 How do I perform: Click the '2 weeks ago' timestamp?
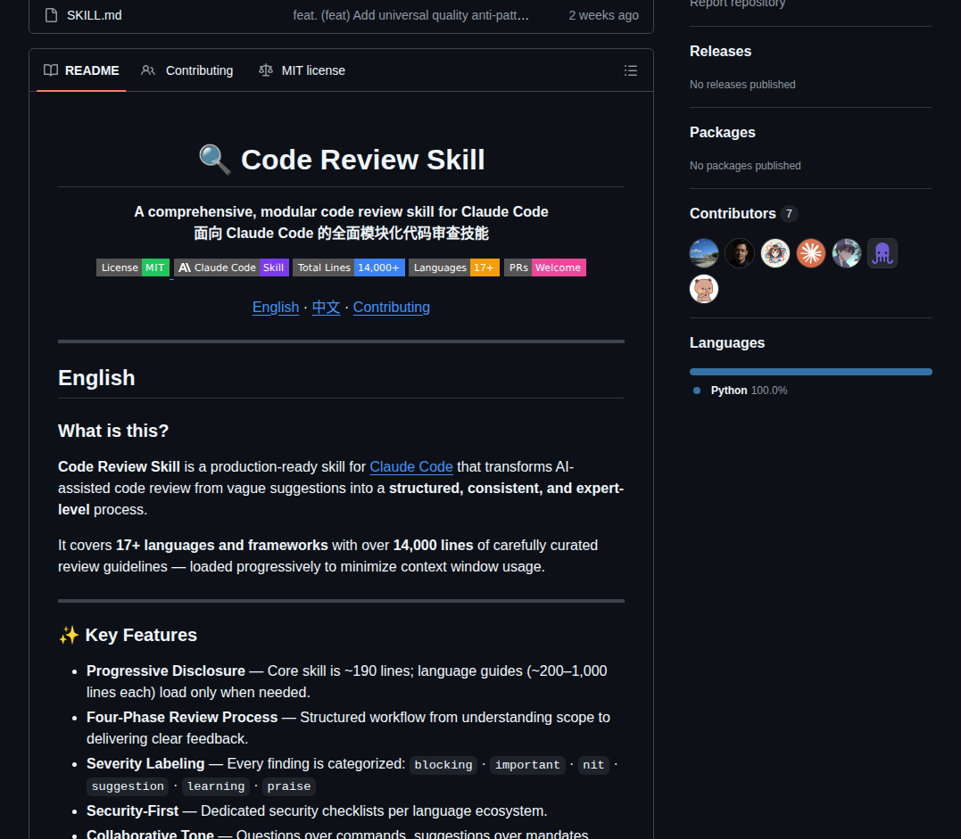click(x=603, y=15)
